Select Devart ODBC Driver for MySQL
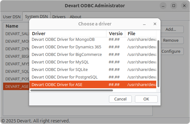190x124 pixels. pyautogui.click(x=93, y=62)
